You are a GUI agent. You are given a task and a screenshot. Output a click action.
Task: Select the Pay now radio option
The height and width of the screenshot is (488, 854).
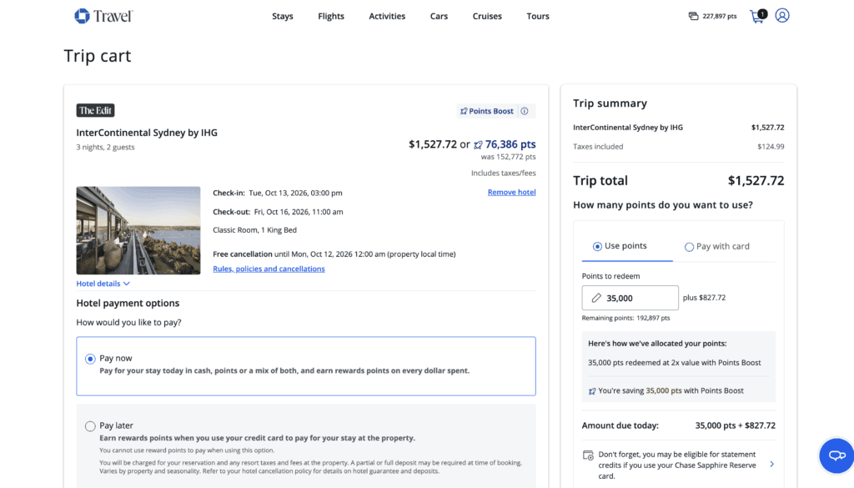click(x=90, y=359)
